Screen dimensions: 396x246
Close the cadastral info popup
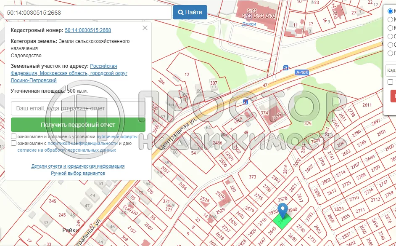pos(145,28)
